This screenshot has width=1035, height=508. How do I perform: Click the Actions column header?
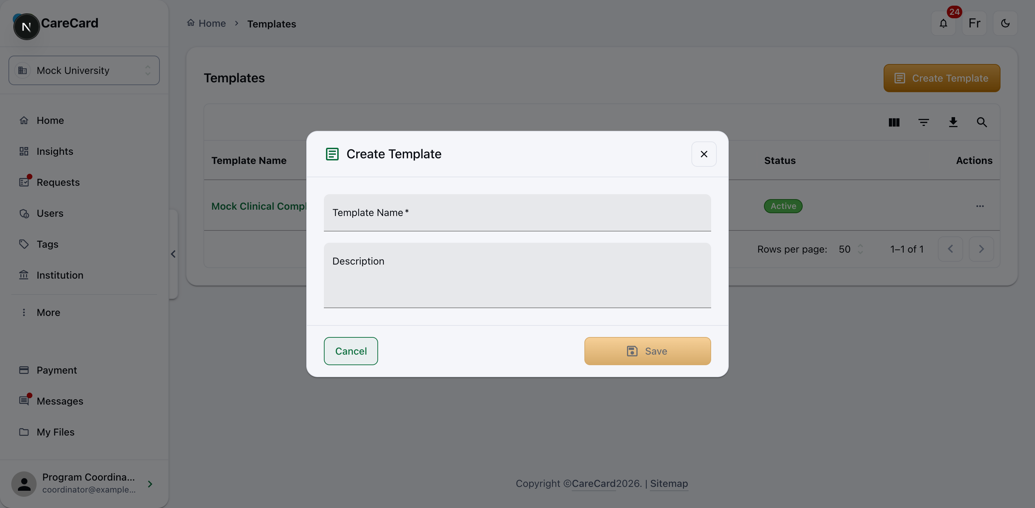974,161
